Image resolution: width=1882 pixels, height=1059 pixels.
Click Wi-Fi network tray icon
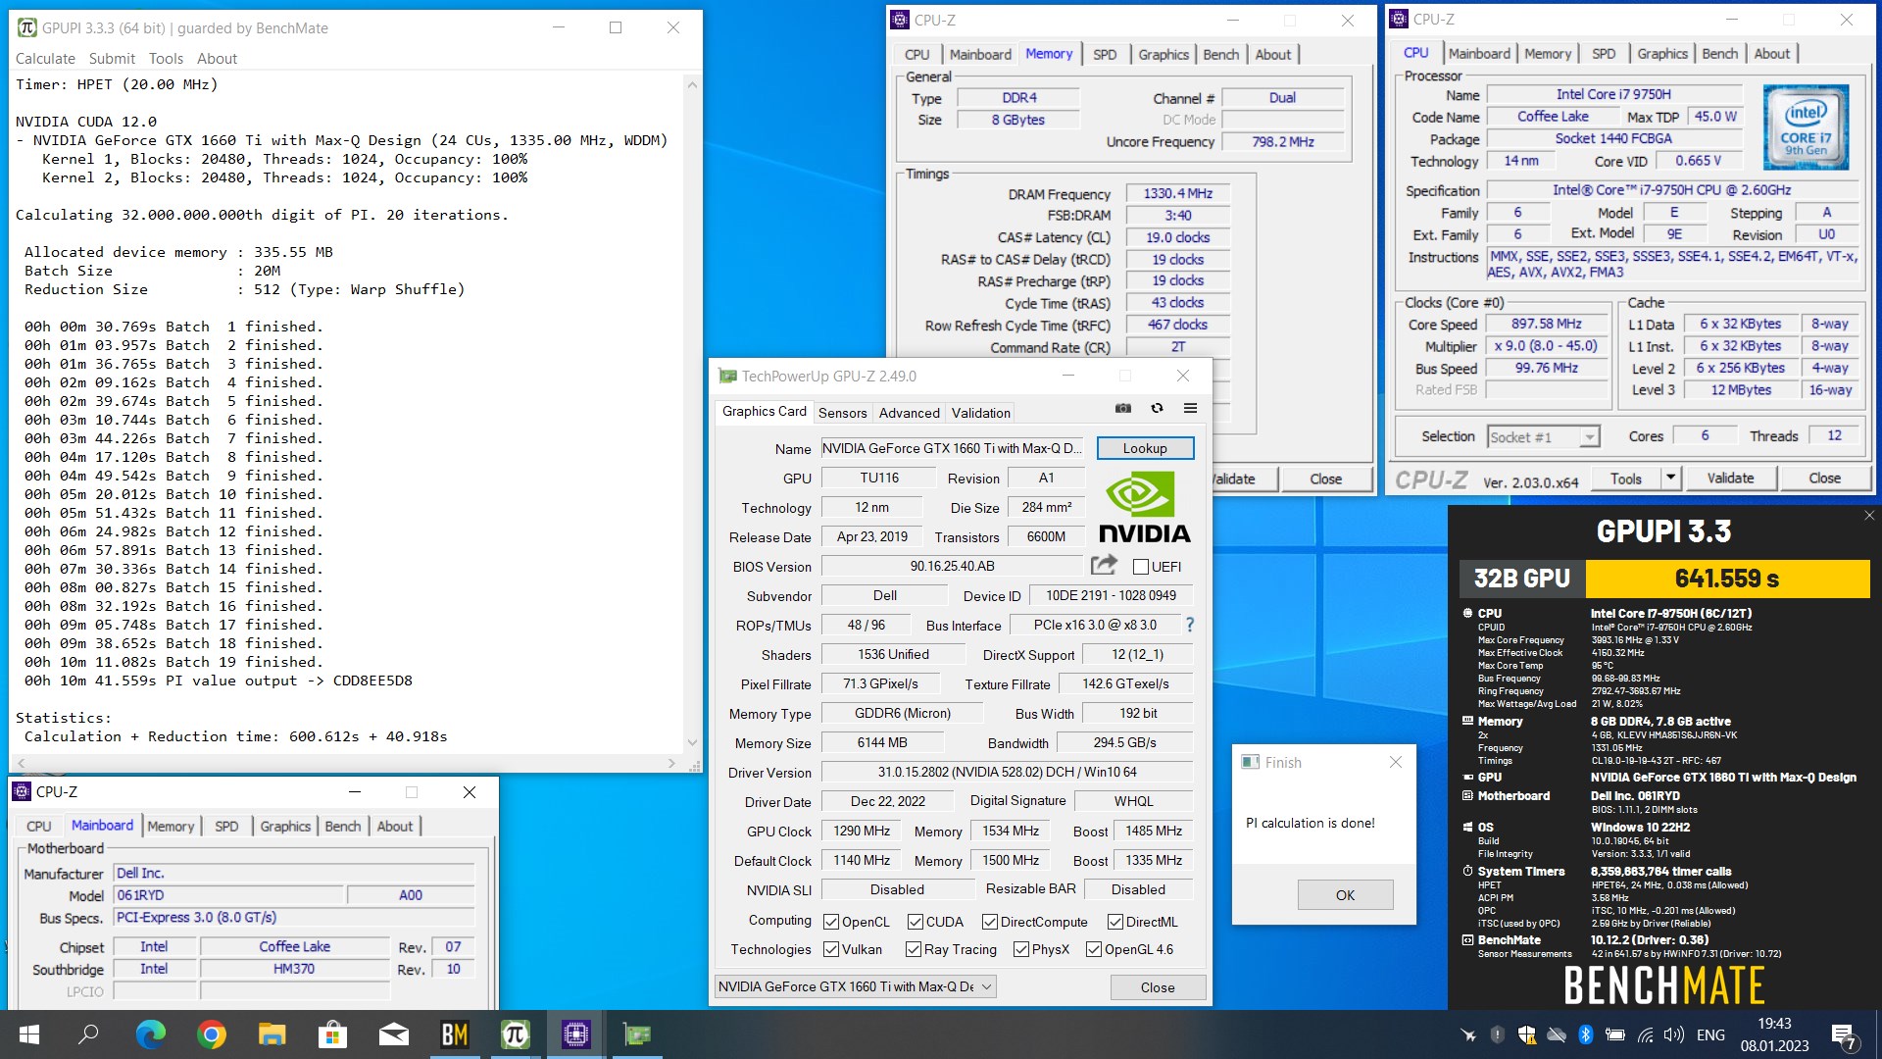click(1645, 1034)
